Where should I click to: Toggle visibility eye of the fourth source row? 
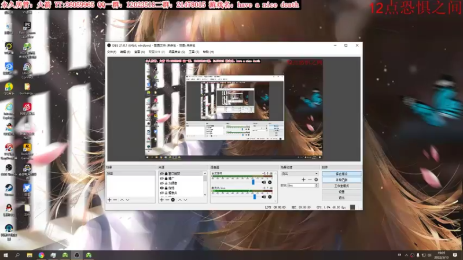[161, 188]
